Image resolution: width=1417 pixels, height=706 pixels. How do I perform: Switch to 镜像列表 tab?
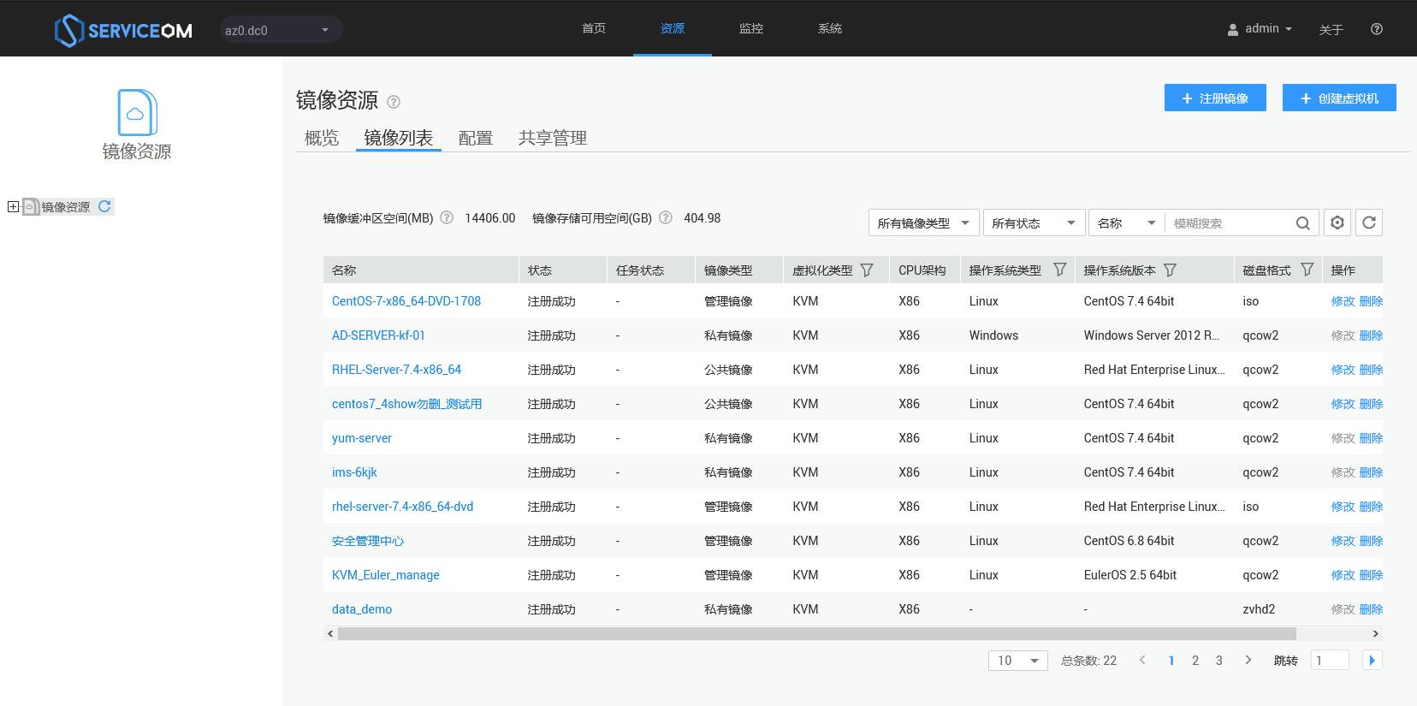[399, 138]
